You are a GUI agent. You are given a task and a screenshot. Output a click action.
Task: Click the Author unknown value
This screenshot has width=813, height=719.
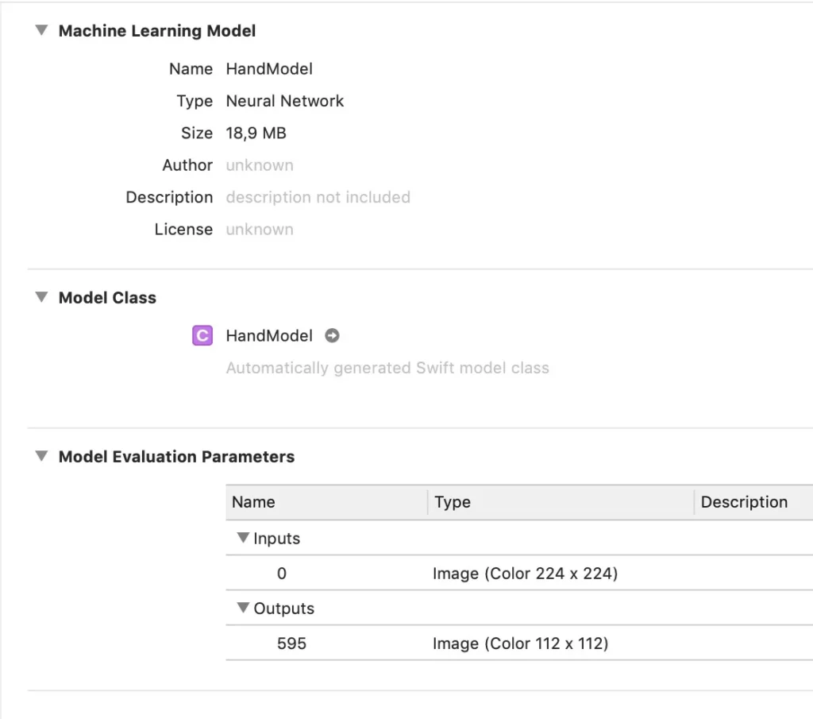(260, 165)
